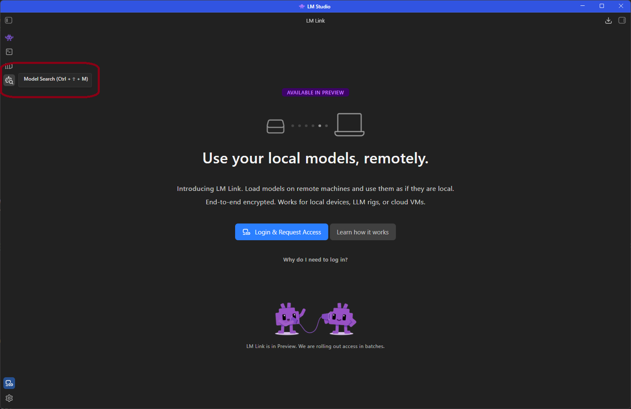Screen dimensions: 631x409
Task: Click the "End-to-end encrypted" description line
Action: point(315,202)
